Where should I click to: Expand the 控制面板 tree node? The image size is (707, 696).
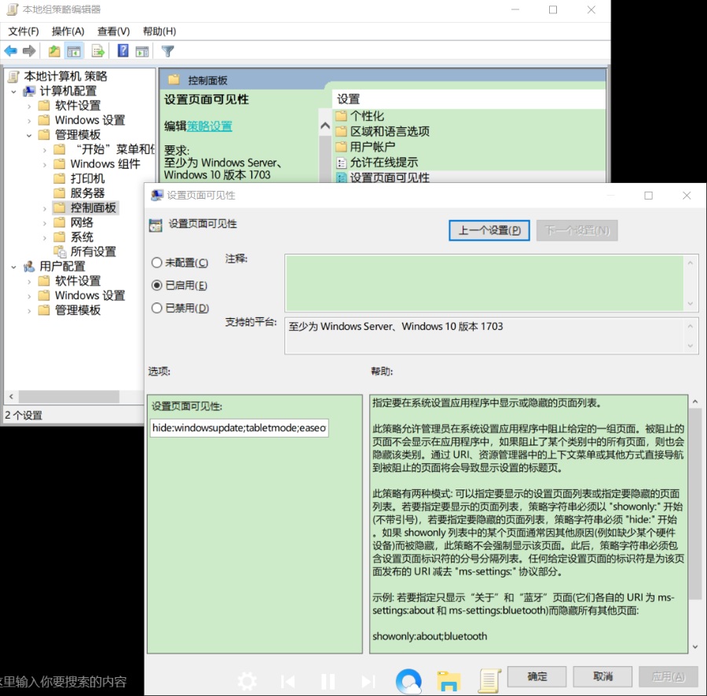(x=44, y=208)
